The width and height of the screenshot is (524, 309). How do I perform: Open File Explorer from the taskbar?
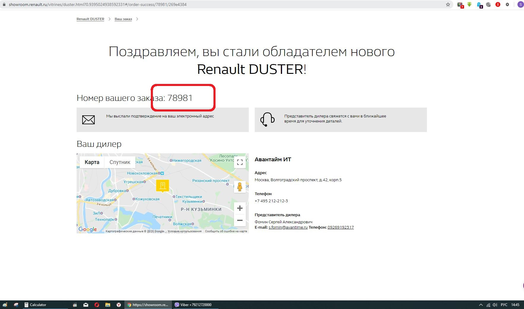108,305
